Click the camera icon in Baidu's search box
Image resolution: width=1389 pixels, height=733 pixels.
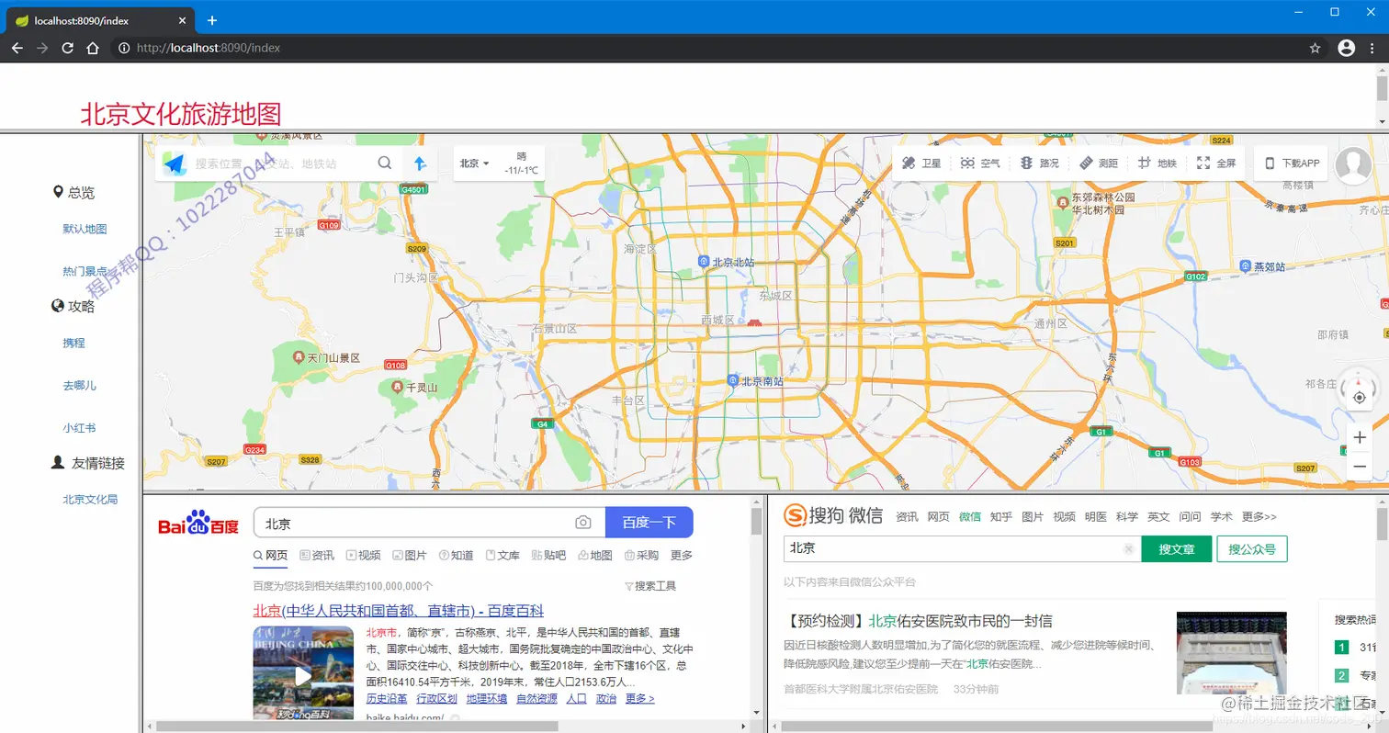pos(583,522)
